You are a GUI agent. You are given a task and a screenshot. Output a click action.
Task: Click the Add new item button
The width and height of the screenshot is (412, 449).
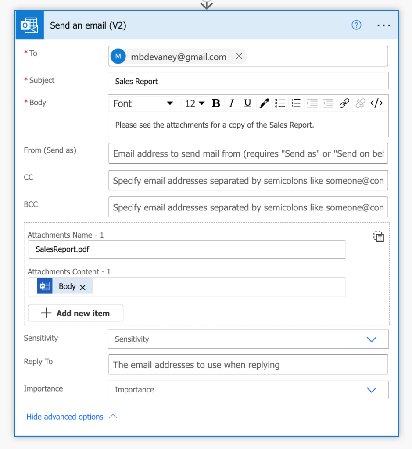click(x=75, y=313)
